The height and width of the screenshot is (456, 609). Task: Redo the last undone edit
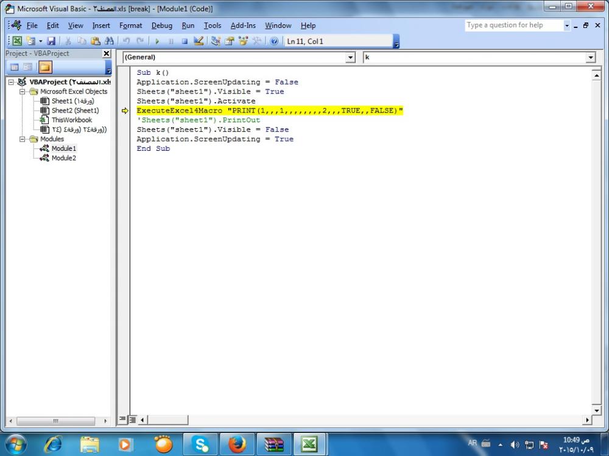coord(140,41)
